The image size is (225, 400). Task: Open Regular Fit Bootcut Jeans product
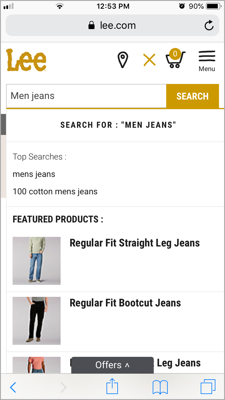125,303
